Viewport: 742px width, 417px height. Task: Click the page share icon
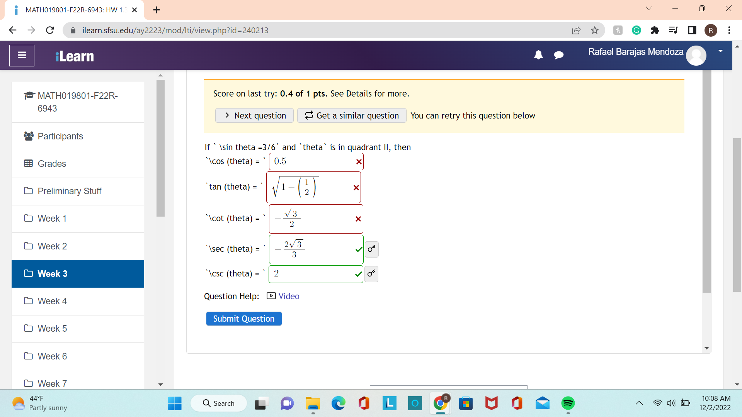(576, 30)
